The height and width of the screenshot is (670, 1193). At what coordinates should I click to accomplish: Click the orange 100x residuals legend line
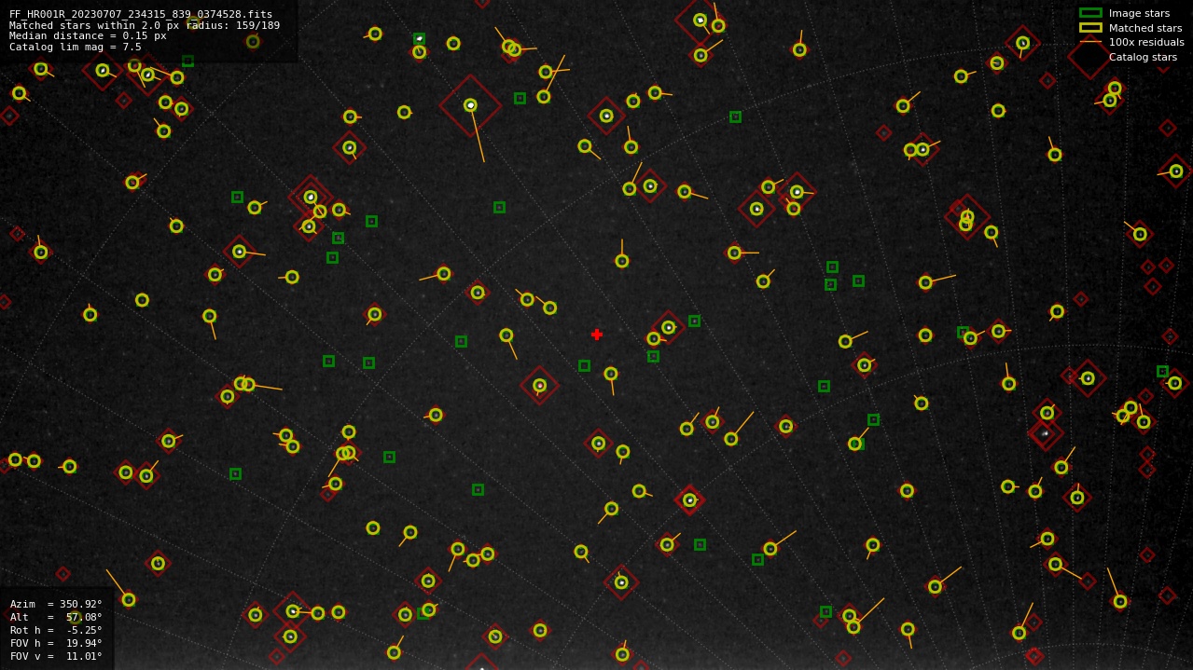point(1090,42)
